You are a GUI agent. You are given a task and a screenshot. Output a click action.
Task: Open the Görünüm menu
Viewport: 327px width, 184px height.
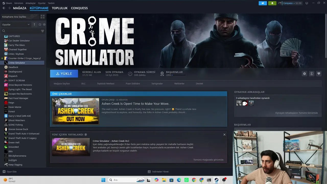[x=19, y=3]
